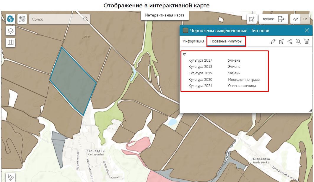Screen dimensions: 314x182
Task: Select the Посевные культуры tab
Action: 226,41
